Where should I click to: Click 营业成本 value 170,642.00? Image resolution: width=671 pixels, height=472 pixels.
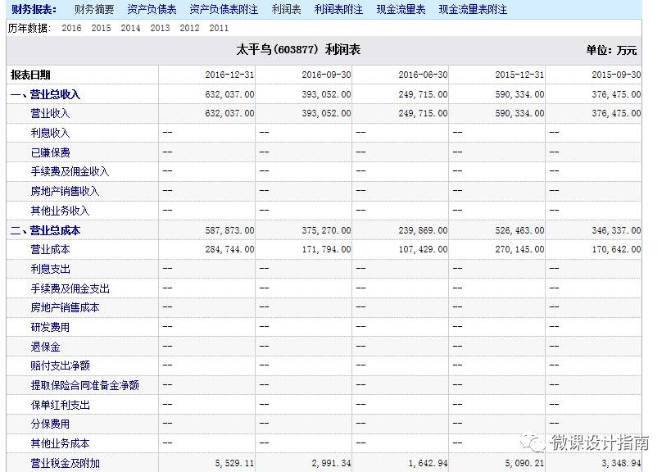(616, 249)
